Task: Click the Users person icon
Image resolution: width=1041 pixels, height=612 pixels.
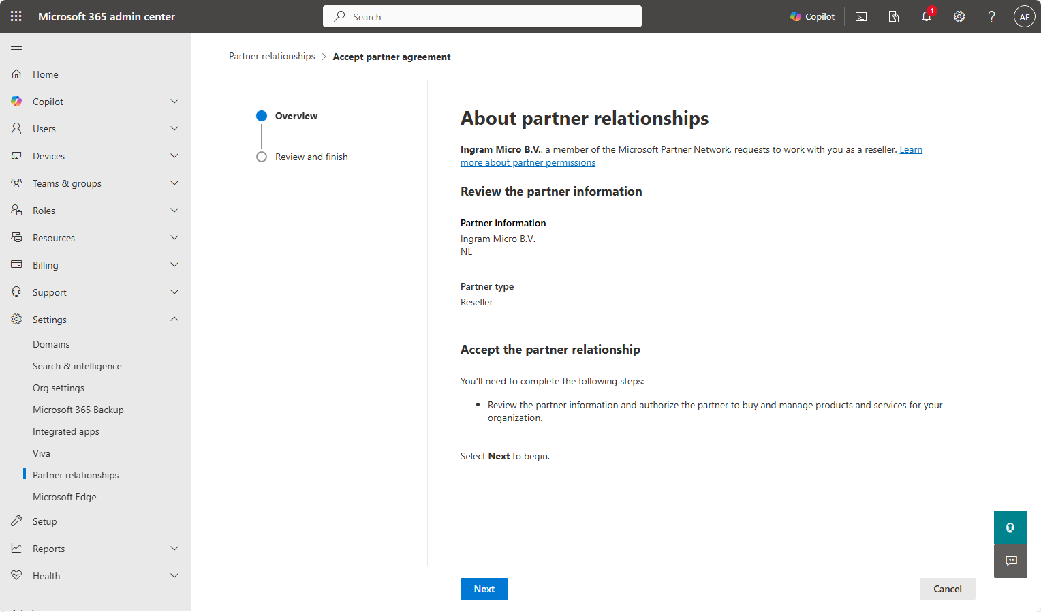Action: point(16,128)
